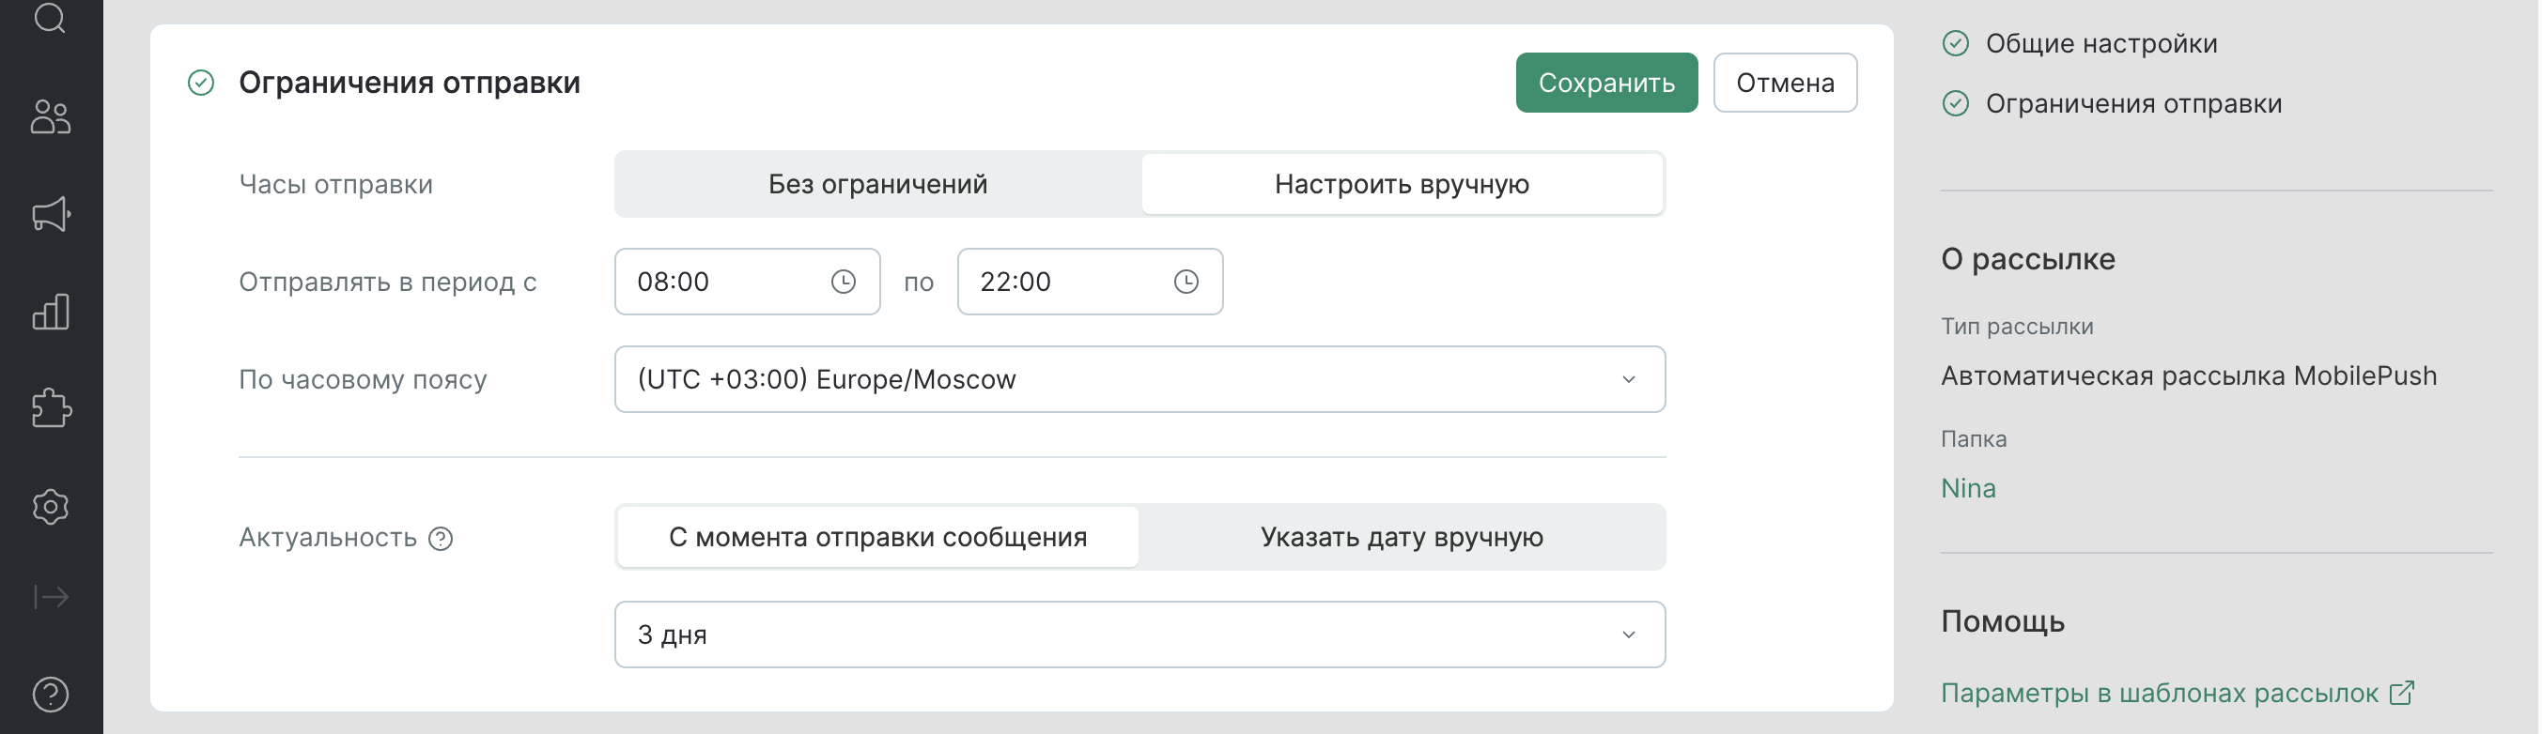Click the Папка label

1974,439
